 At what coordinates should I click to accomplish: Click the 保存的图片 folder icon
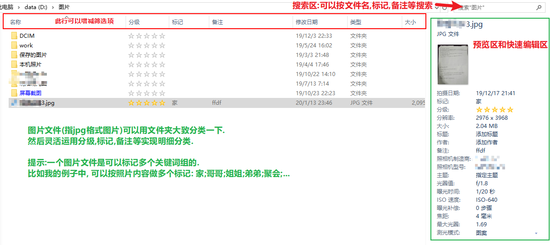[x=14, y=55]
